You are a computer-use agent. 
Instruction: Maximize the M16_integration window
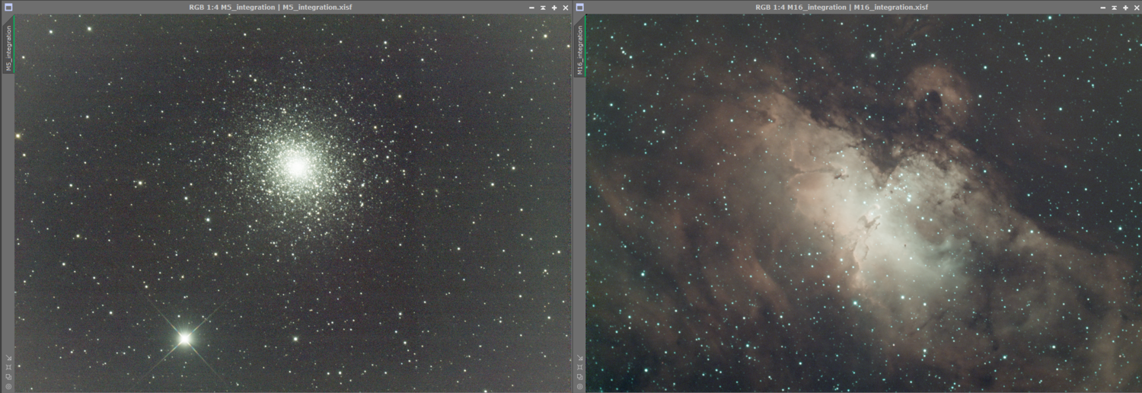1125,7
